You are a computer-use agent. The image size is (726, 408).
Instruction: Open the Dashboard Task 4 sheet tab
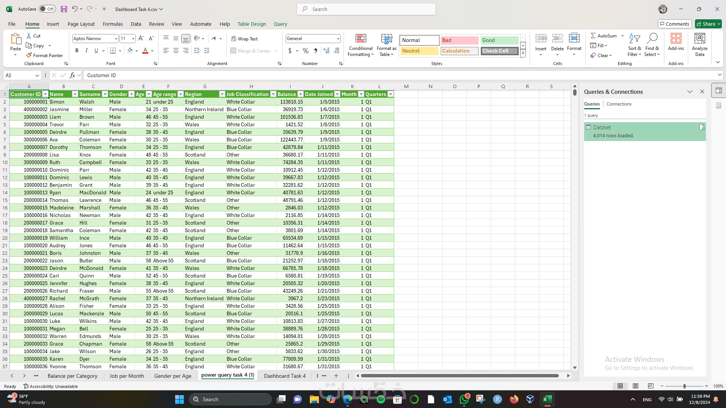[x=284, y=375]
